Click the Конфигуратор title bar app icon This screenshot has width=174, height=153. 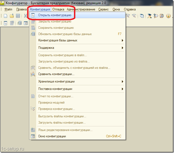(x=2, y=3)
